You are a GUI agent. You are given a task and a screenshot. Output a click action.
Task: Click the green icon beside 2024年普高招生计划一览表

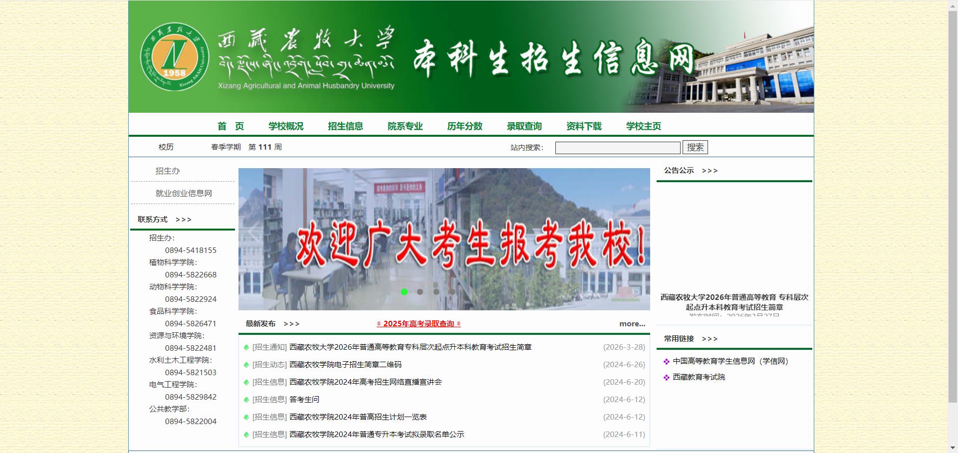pos(246,417)
